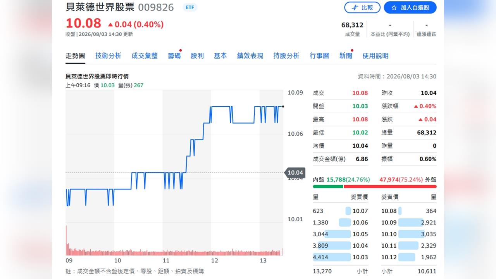Click the volume figure 68,312 under header
The image size is (496, 279).
(352, 25)
